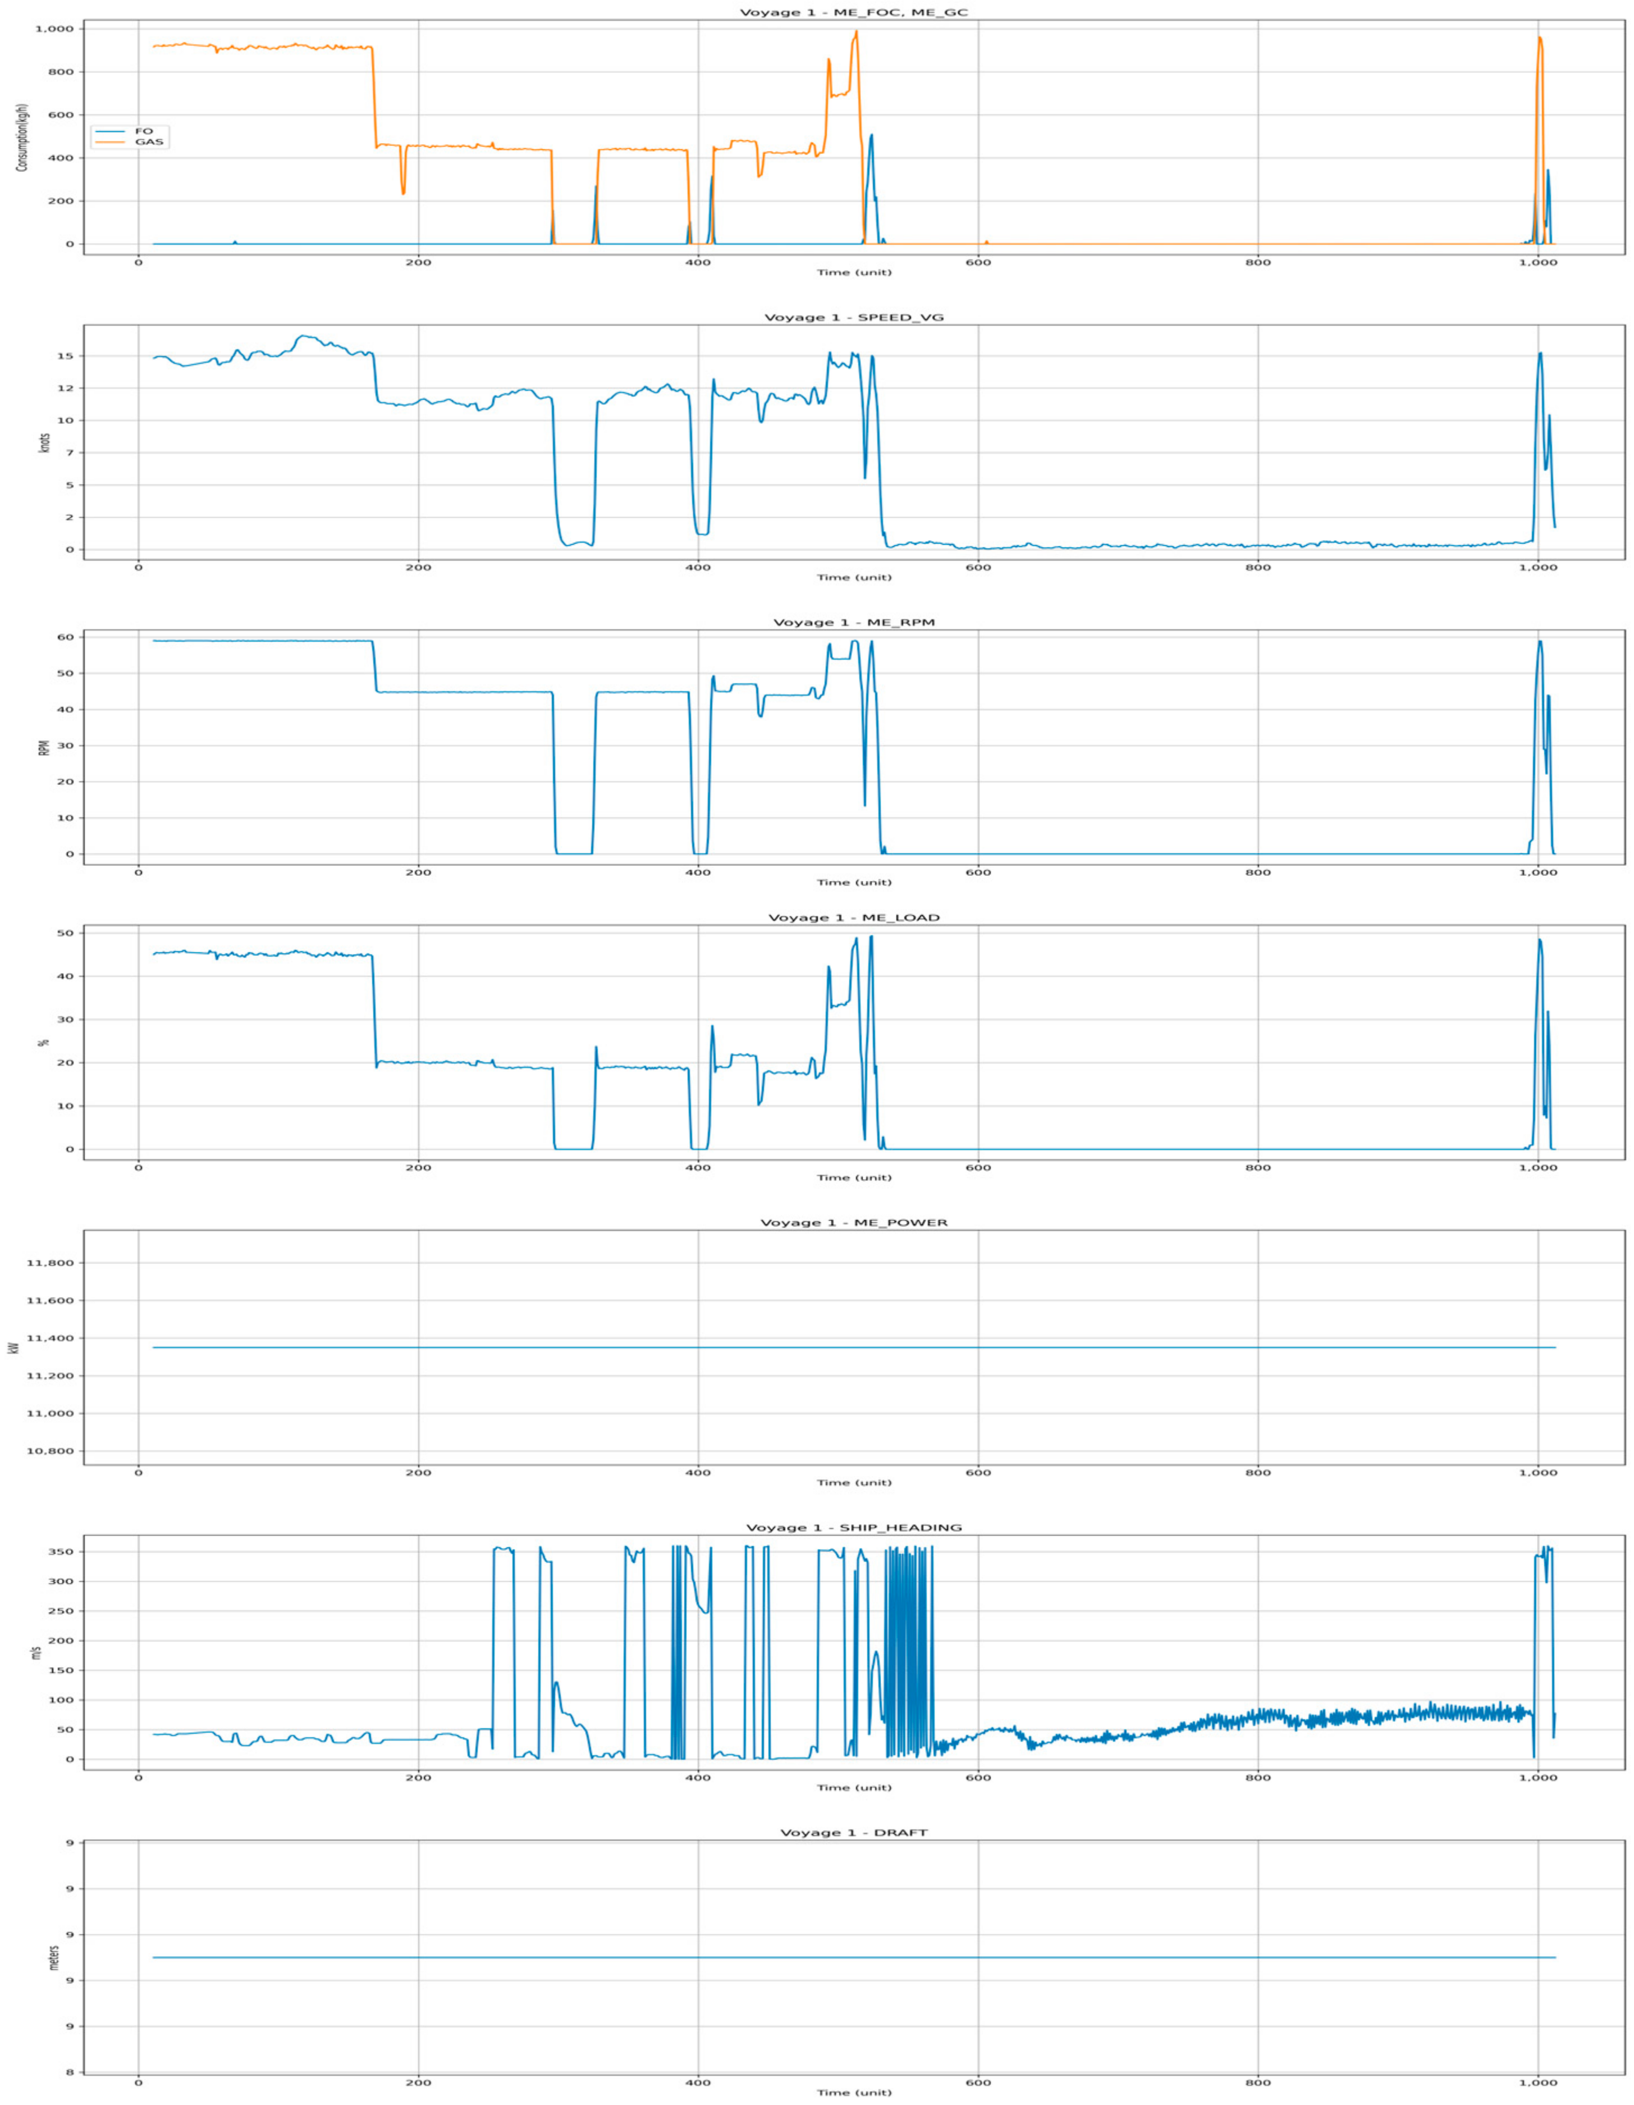Click the '%' y-axis label of ME_LOAD chart
The height and width of the screenshot is (2105, 1634).
[43, 1043]
